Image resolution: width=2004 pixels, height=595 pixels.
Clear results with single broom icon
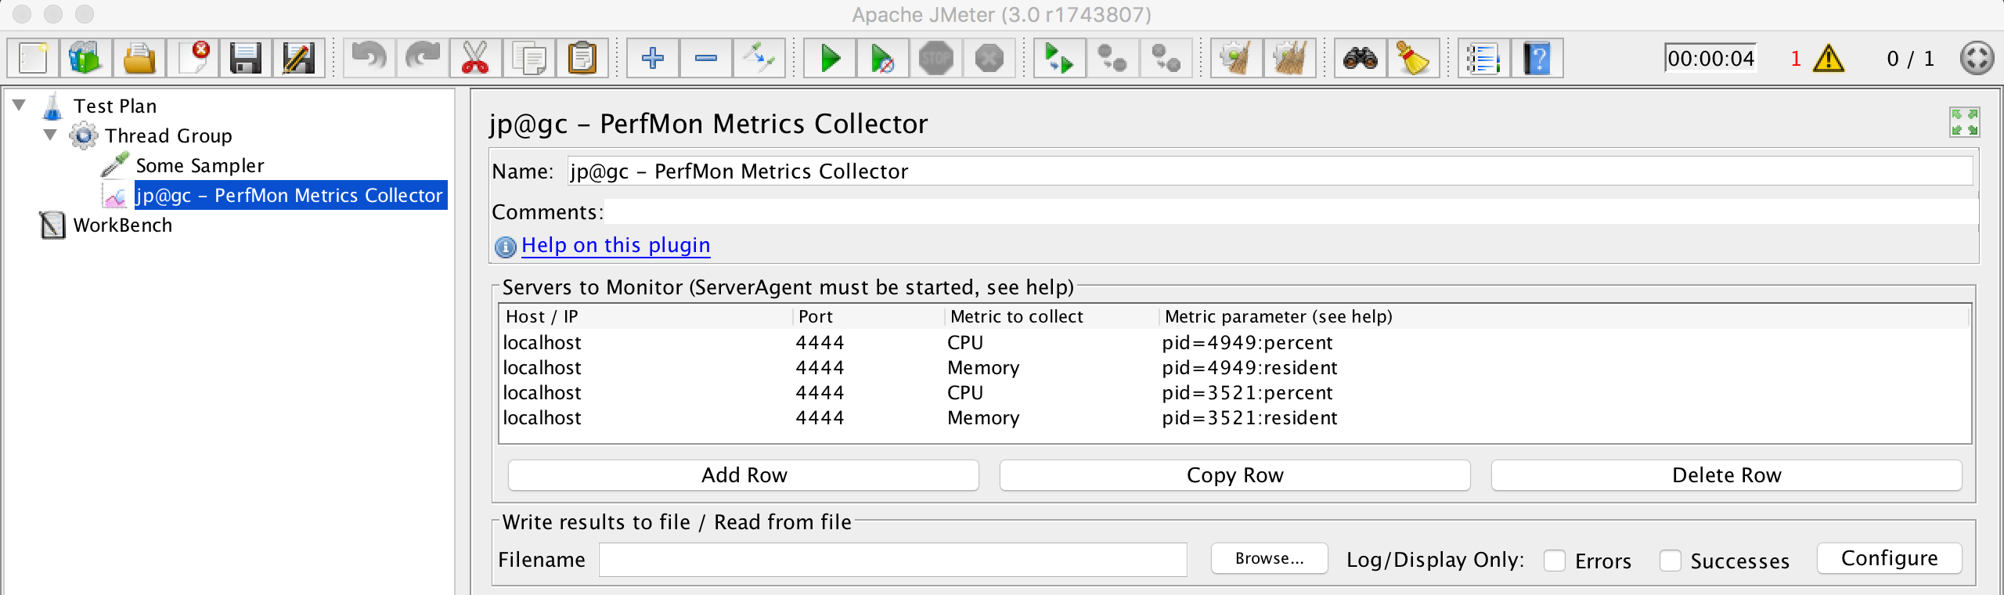click(1237, 58)
